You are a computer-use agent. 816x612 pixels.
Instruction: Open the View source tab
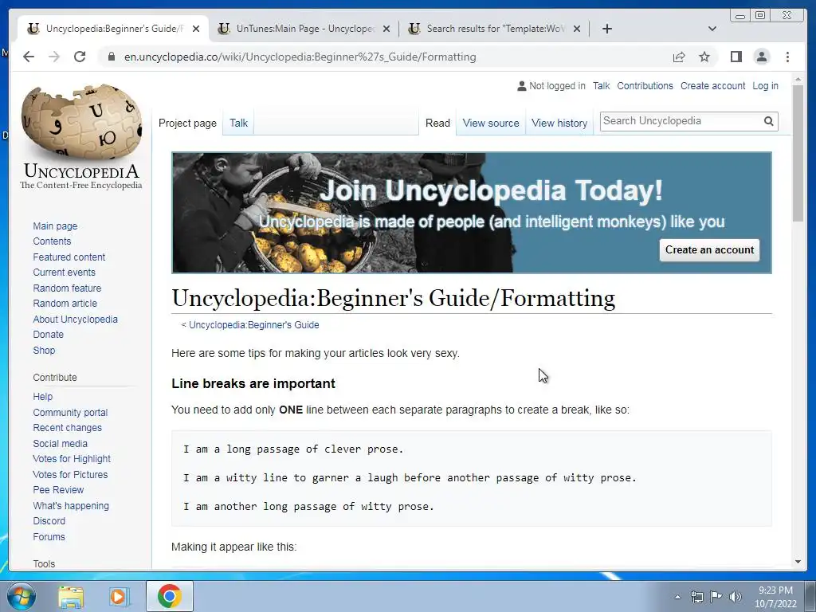[x=491, y=124]
